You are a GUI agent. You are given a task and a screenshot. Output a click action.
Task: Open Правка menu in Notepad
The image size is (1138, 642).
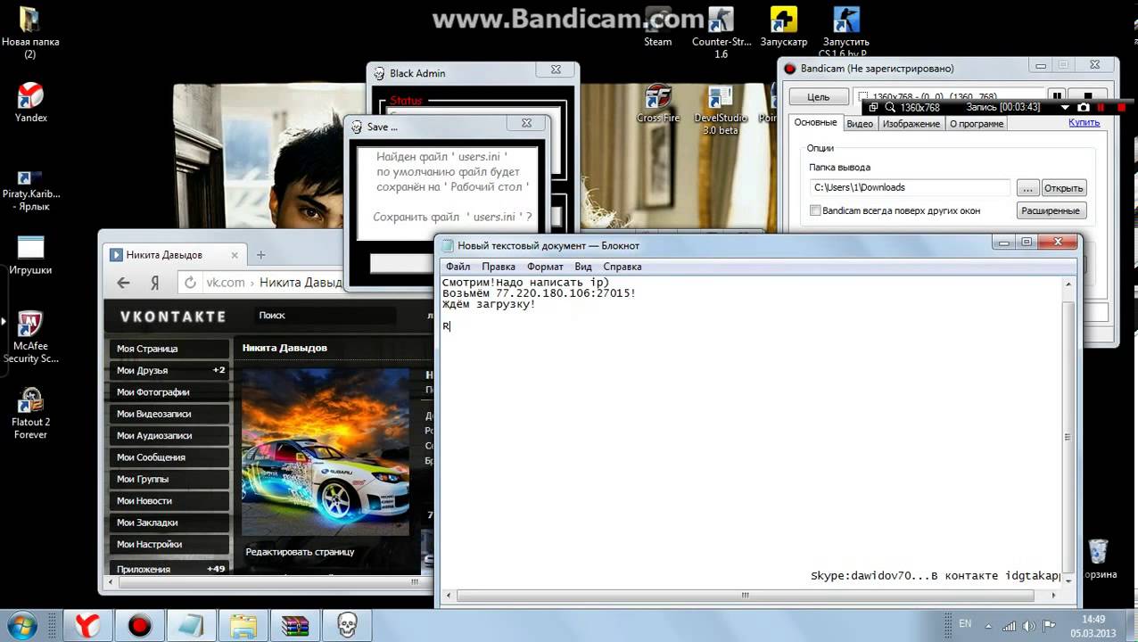tap(499, 267)
